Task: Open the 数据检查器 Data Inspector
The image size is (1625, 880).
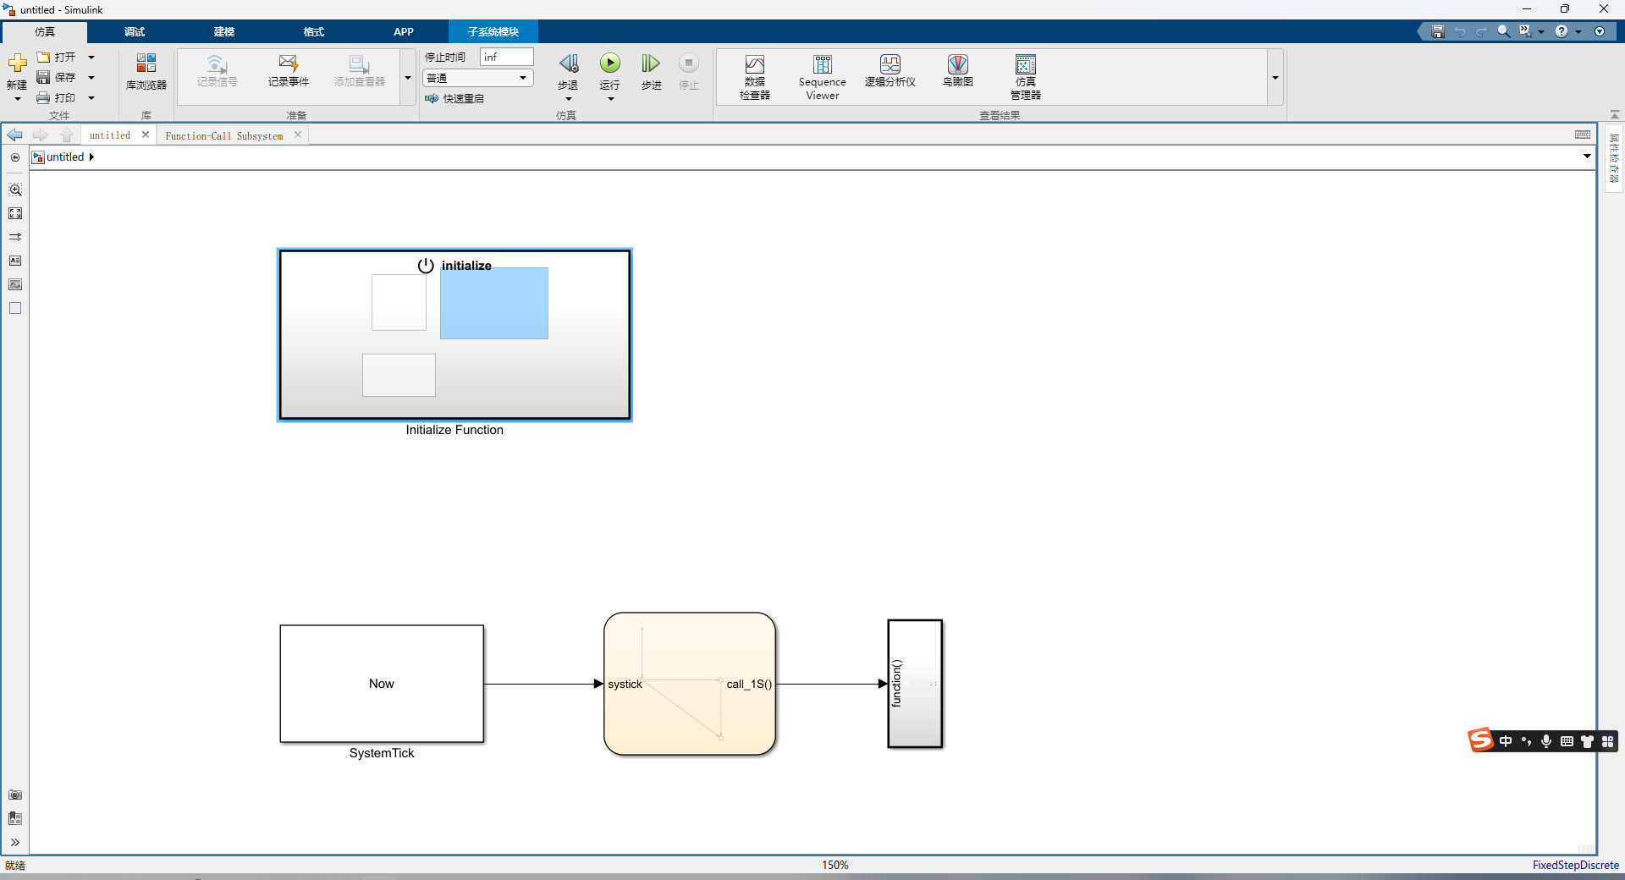Action: point(754,76)
